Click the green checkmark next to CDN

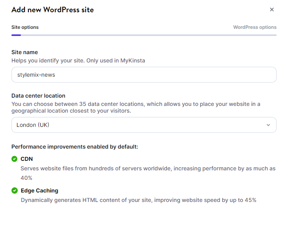pos(14,159)
